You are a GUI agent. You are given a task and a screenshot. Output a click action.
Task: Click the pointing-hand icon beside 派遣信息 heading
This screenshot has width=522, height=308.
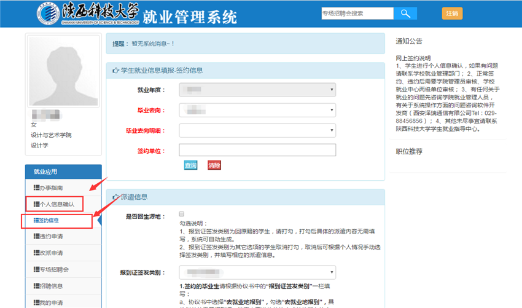(115, 197)
